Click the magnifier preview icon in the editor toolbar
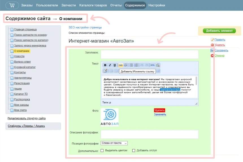Image resolution: width=243 pixels, height=162 pixels. [x=158, y=65]
